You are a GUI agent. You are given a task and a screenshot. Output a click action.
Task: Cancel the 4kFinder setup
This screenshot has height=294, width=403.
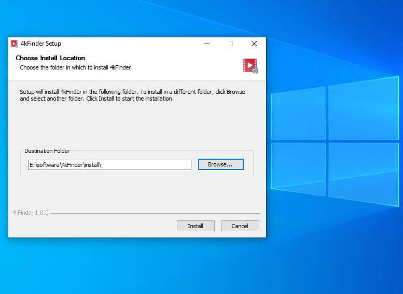(240, 226)
